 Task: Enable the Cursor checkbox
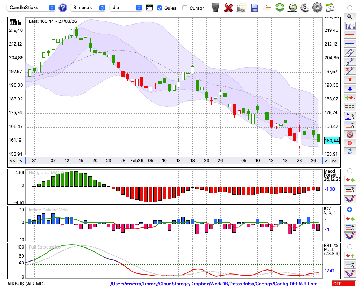[x=185, y=8]
